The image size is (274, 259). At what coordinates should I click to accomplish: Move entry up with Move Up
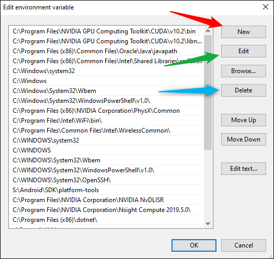(244, 120)
